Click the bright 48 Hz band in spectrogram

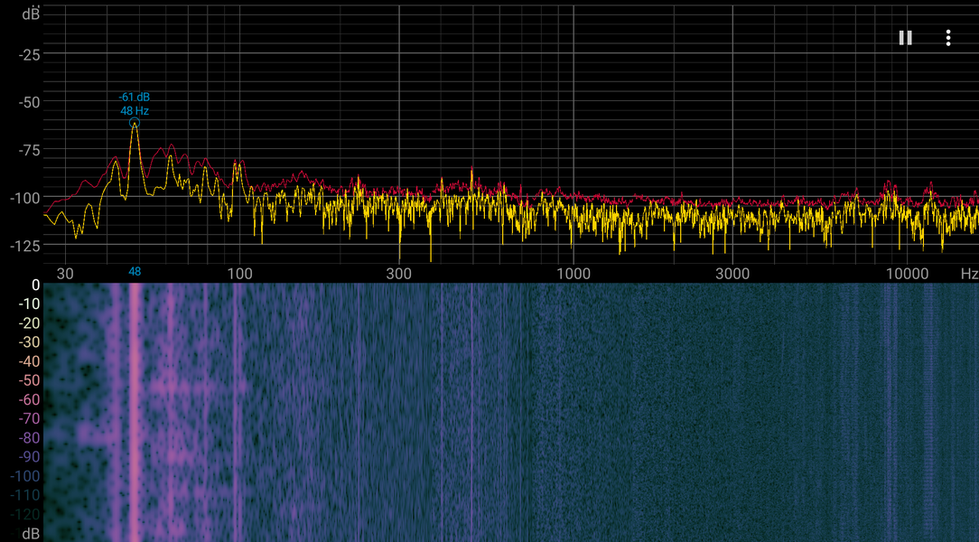135,412
